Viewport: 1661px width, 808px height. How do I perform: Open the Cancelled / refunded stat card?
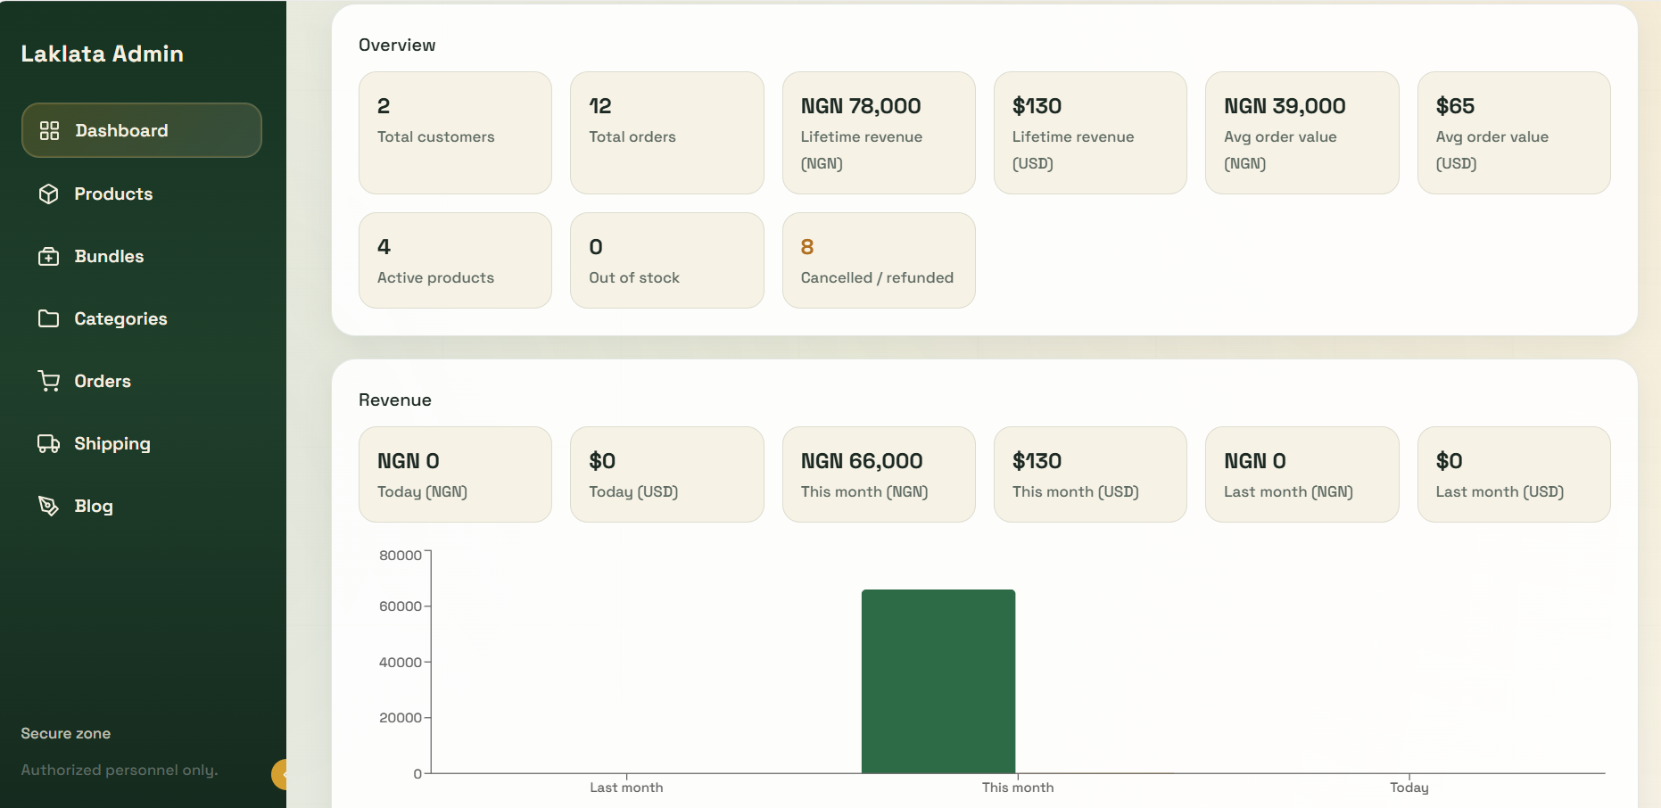(878, 260)
